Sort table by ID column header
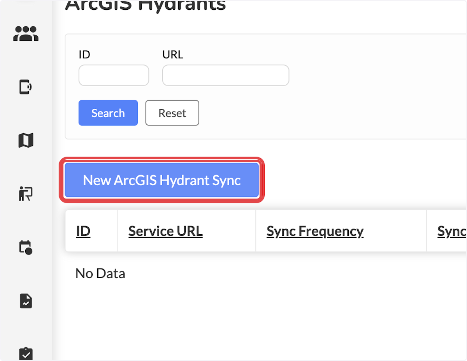This screenshot has height=361, width=467. point(83,231)
